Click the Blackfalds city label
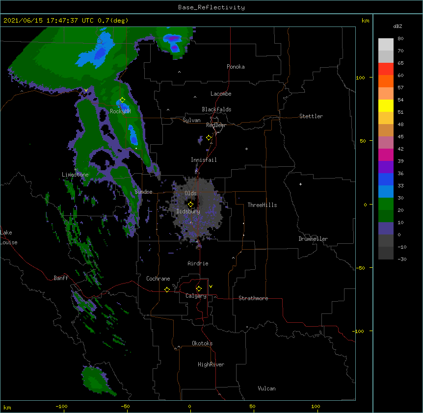The height and width of the screenshot is (413, 423). point(216,109)
